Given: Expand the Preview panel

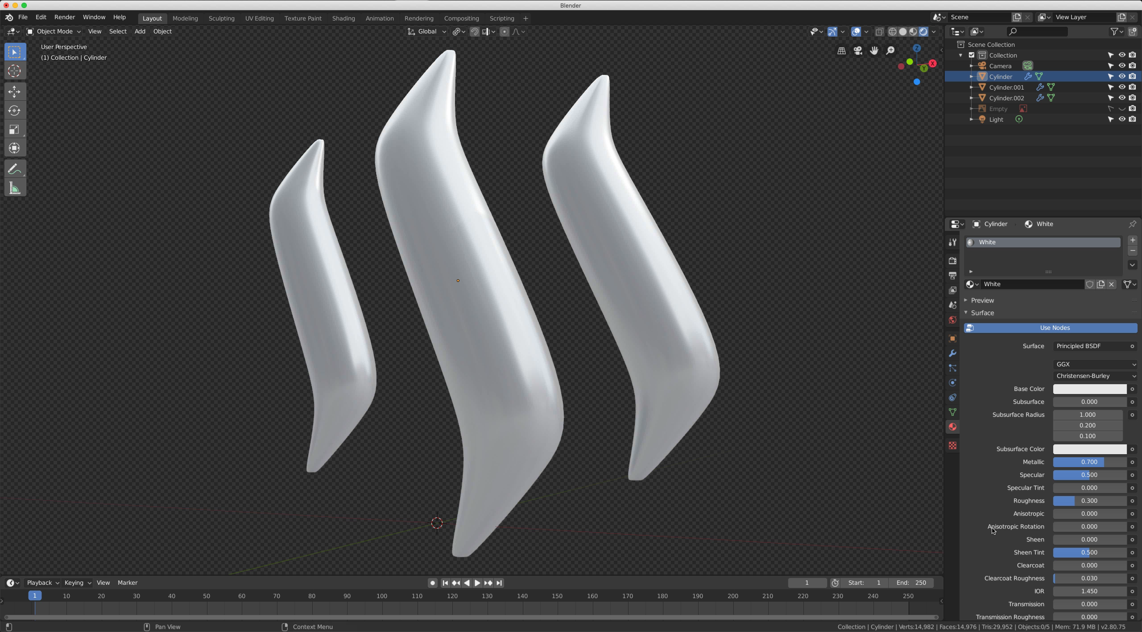Looking at the screenshot, I should pyautogui.click(x=982, y=300).
